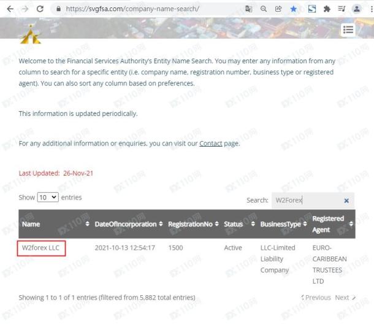
Task: Follow the Contact page link
Action: tap(211, 144)
